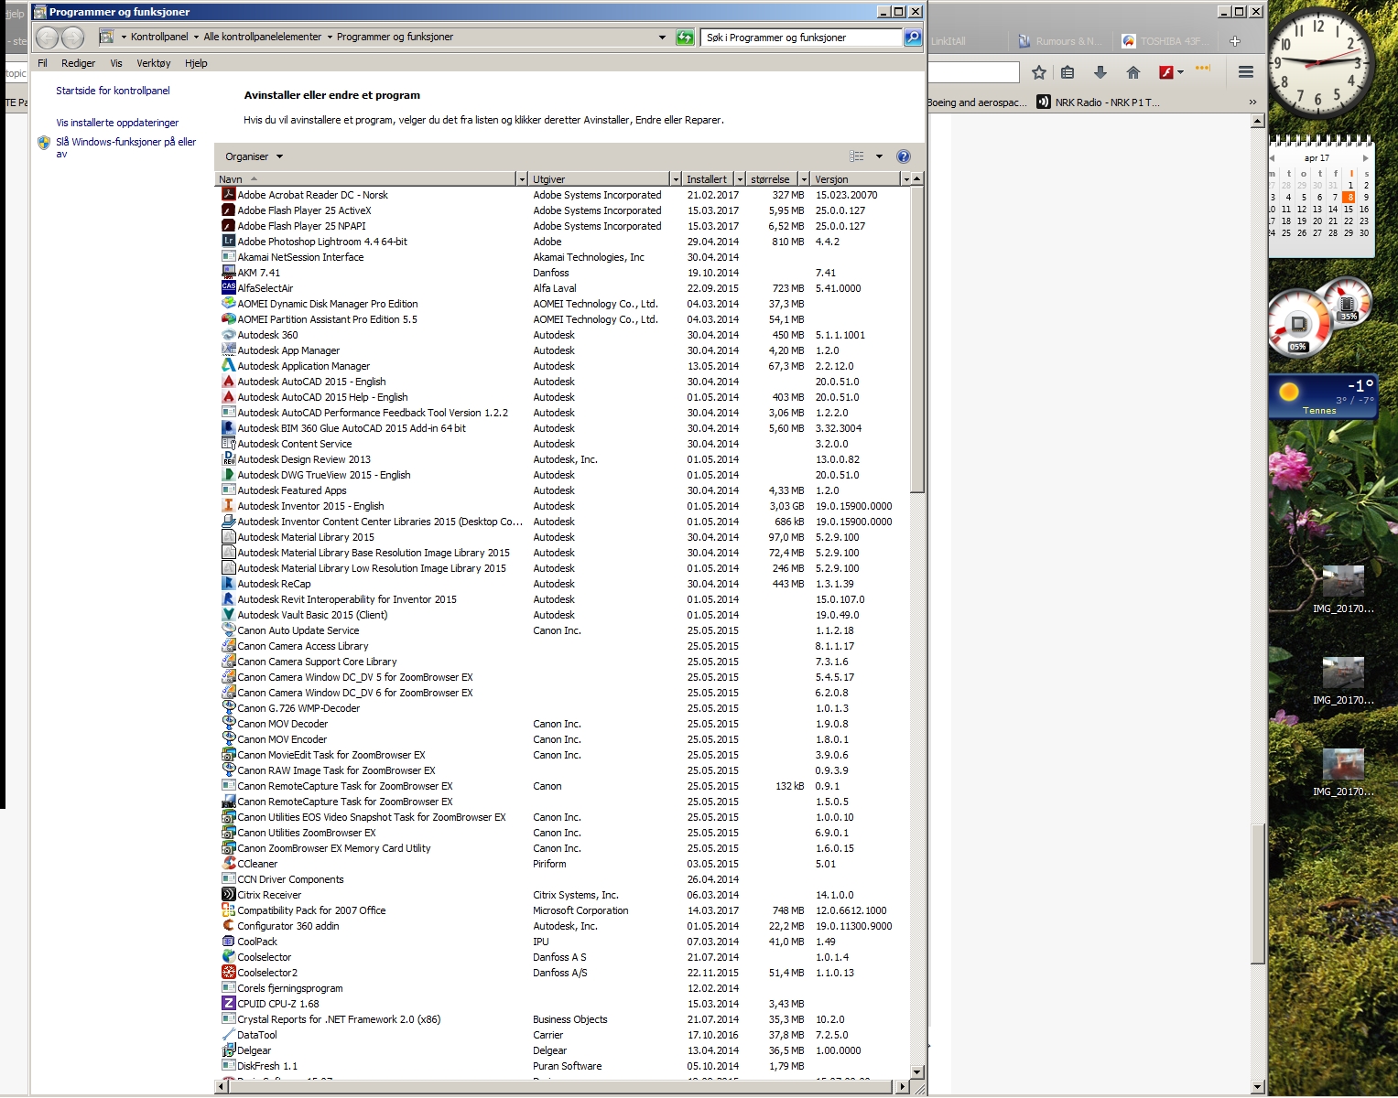1398x1098 pixels.
Task: Click the Delgear program icon
Action: tap(229, 1050)
